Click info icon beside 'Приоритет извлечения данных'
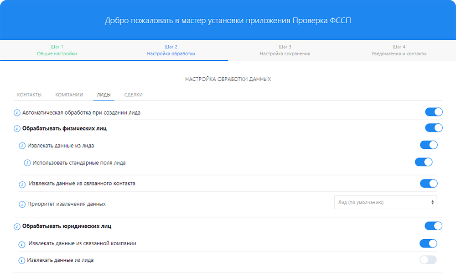 coord(22,204)
